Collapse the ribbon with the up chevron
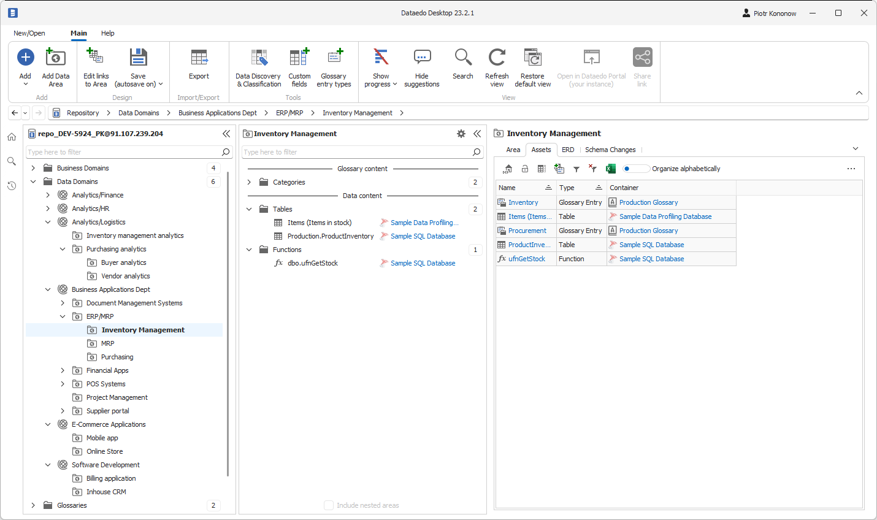The image size is (877, 520). point(859,93)
